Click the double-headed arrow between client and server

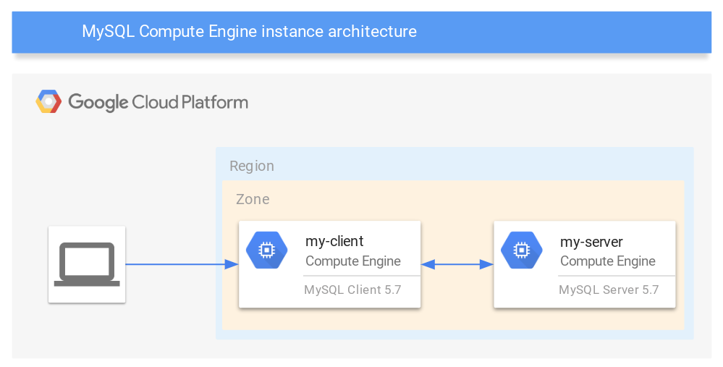pos(457,265)
